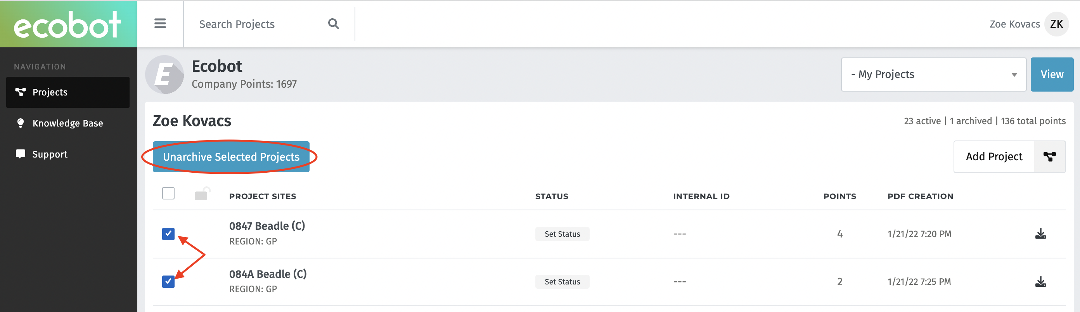Download PDF for 084A Beadle (C)
The image size is (1080, 312).
pos(1040,281)
